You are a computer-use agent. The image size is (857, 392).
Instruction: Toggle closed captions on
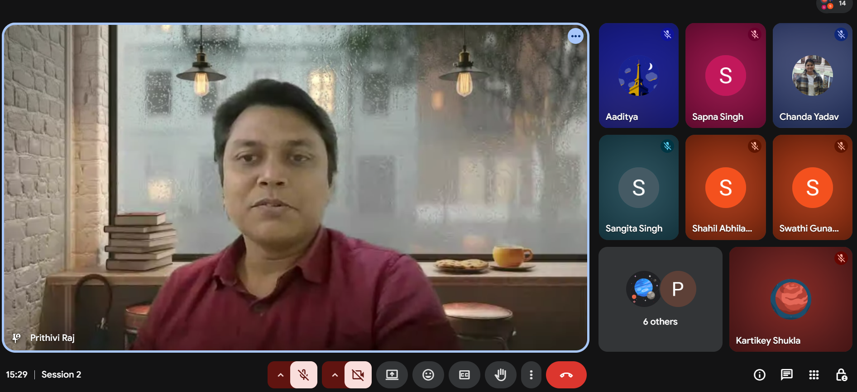[x=464, y=375]
